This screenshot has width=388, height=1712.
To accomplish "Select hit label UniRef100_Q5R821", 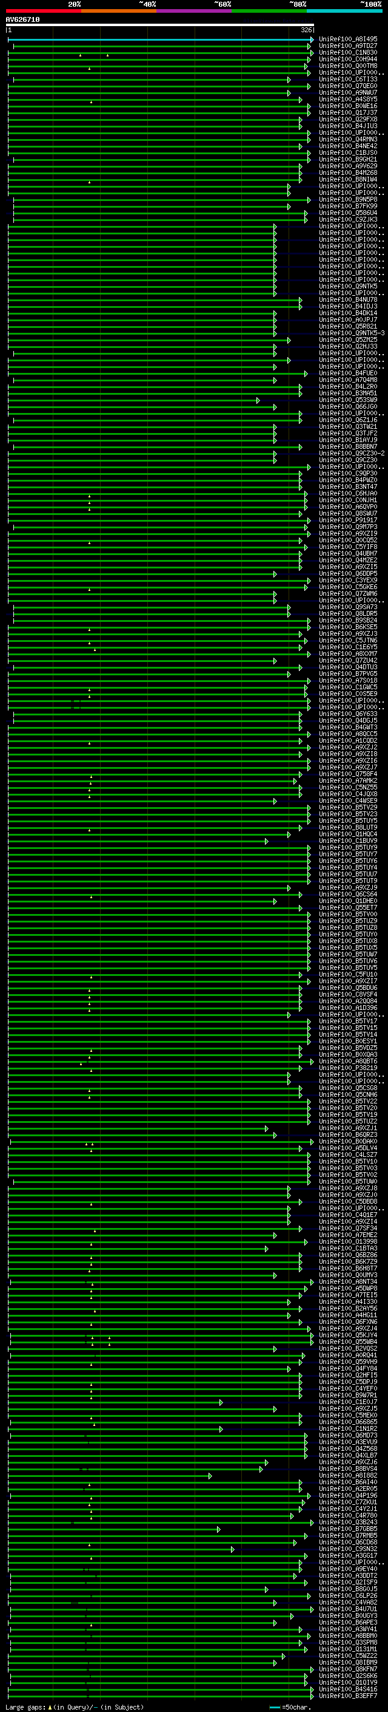I will tap(348, 326).
